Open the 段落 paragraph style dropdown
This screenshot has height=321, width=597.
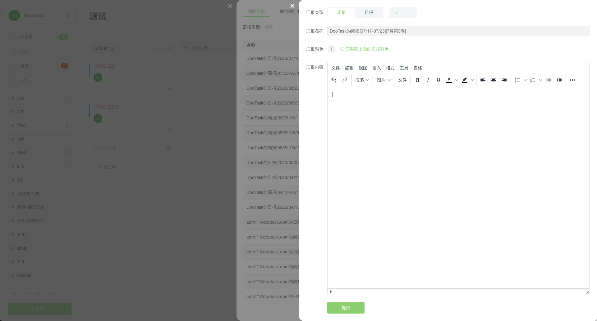coord(362,80)
